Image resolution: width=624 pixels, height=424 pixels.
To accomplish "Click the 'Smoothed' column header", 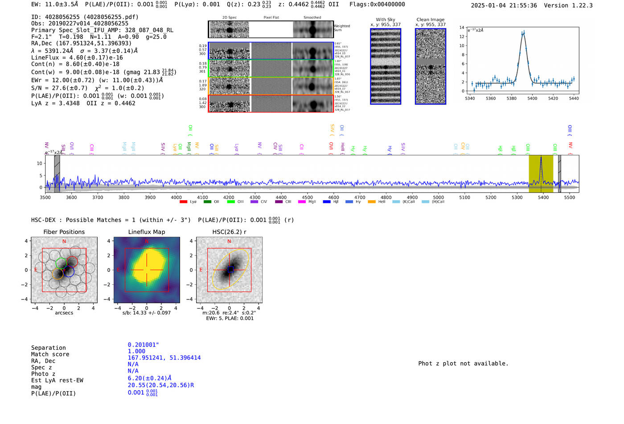I will pos(312,18).
